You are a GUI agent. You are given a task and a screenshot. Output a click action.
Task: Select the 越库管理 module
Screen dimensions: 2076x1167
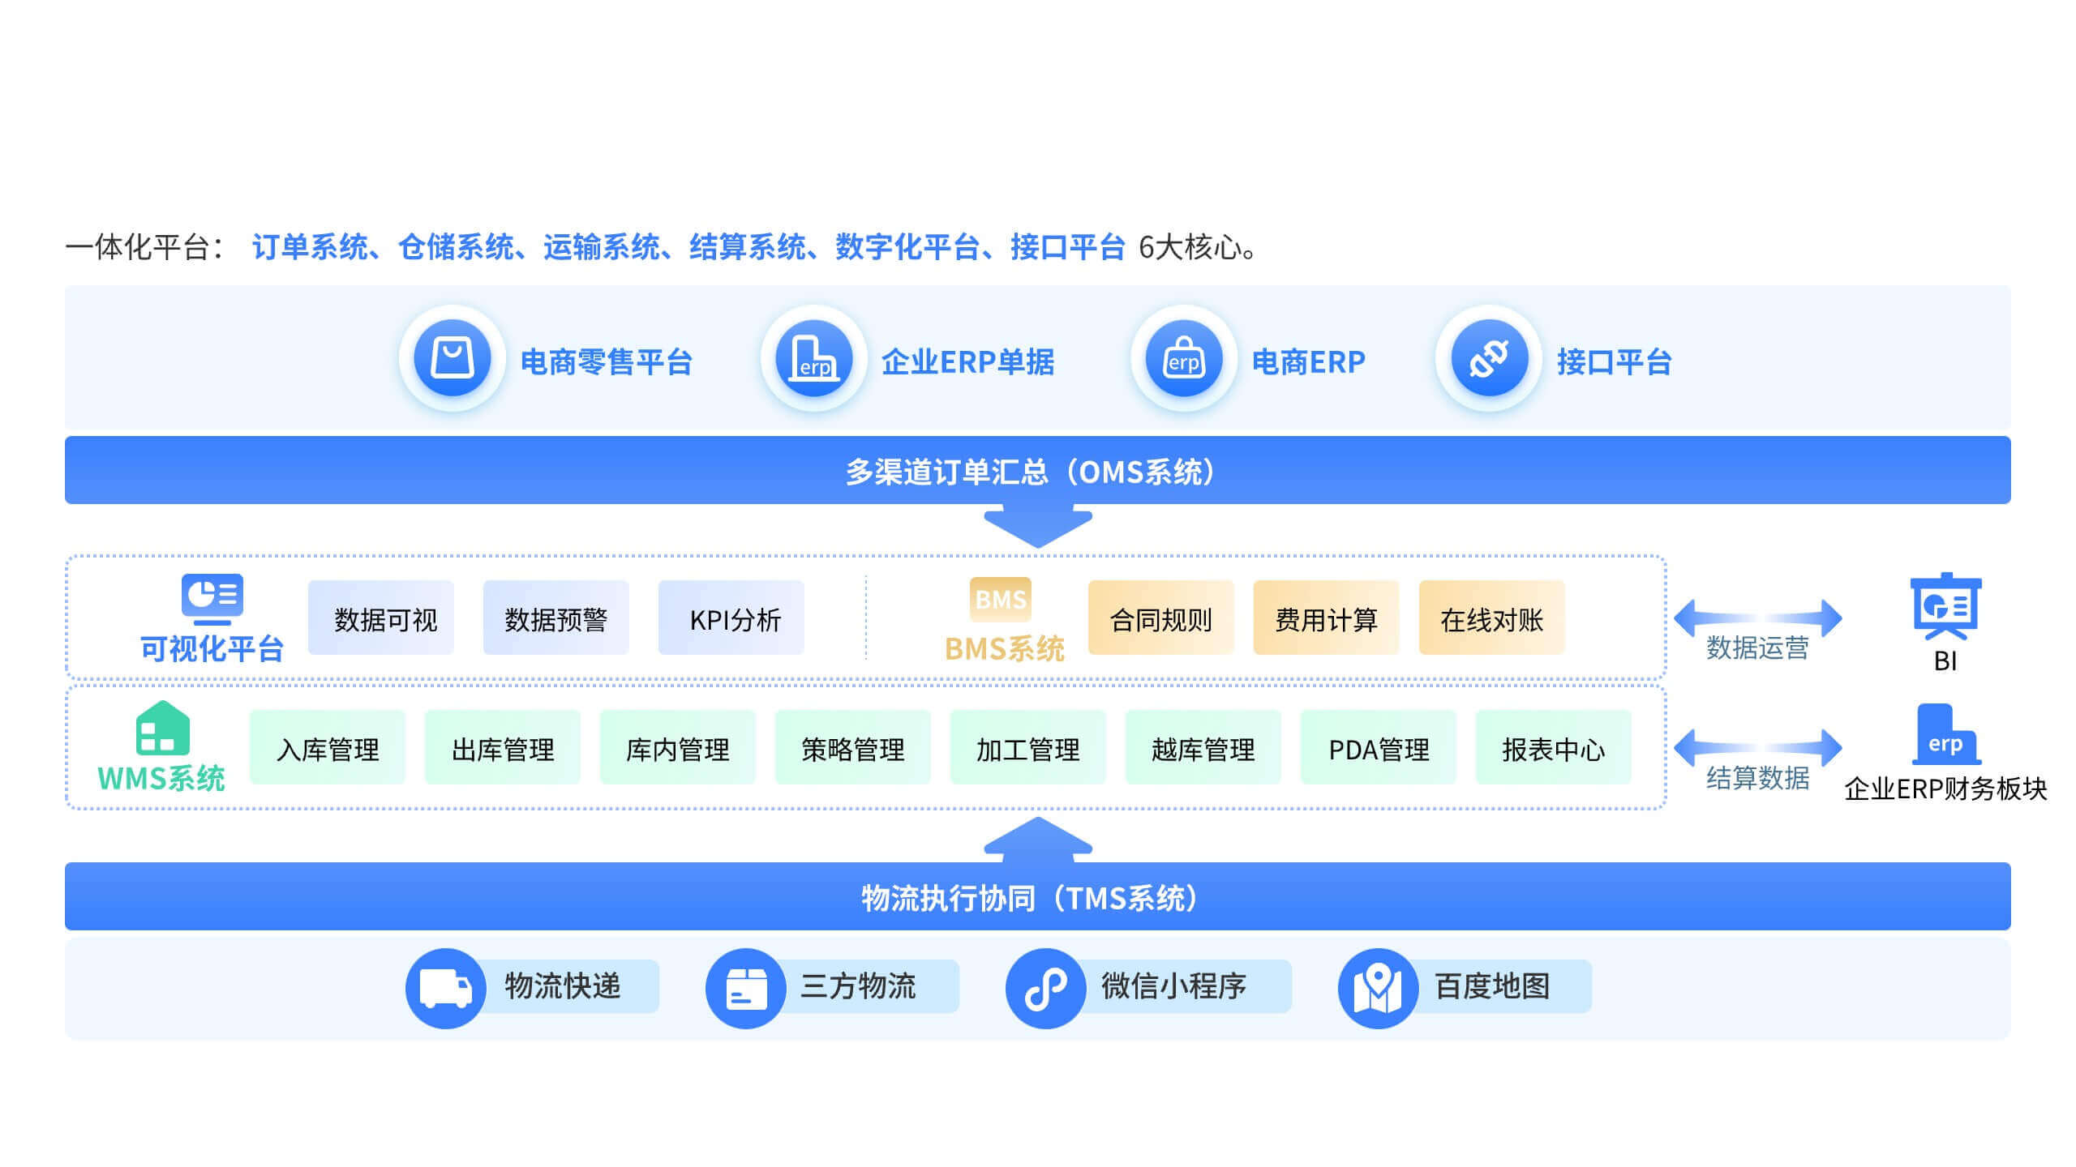1203,747
